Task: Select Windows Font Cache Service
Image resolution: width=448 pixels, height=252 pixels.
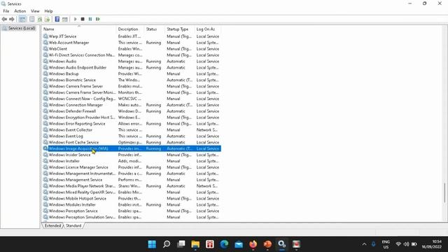Action: [132, 142]
